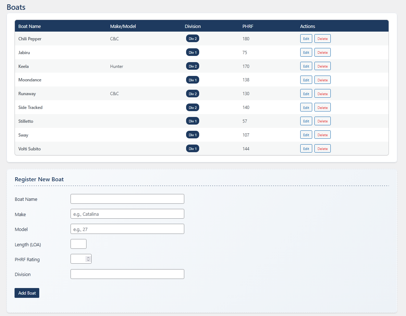
Task: Select the Model input box
Action: click(x=127, y=229)
